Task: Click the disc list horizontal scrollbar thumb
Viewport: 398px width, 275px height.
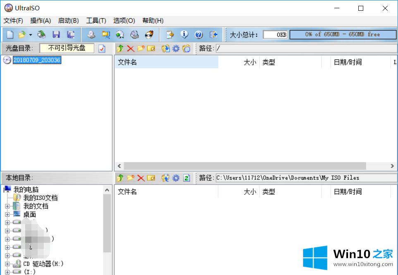Action: [x=245, y=166]
